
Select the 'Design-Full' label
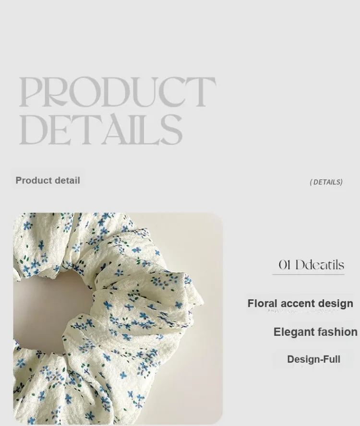click(x=313, y=359)
